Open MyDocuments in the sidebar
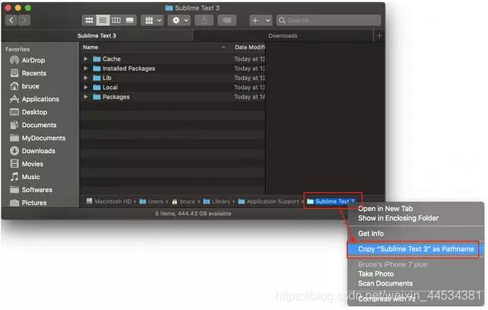 click(x=37, y=138)
